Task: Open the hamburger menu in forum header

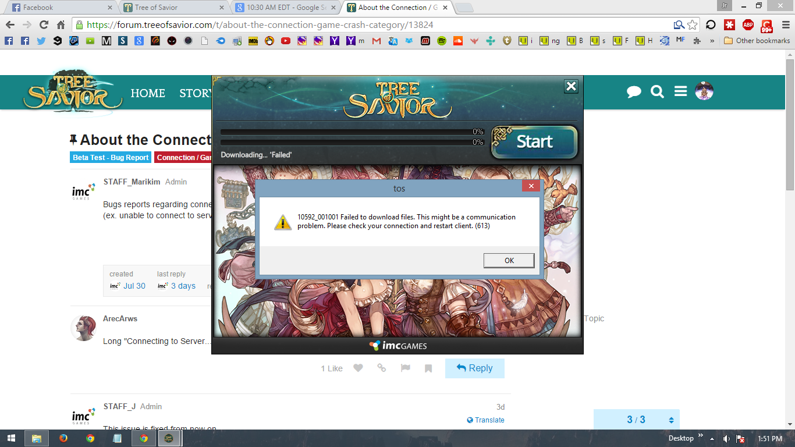Action: (680, 92)
